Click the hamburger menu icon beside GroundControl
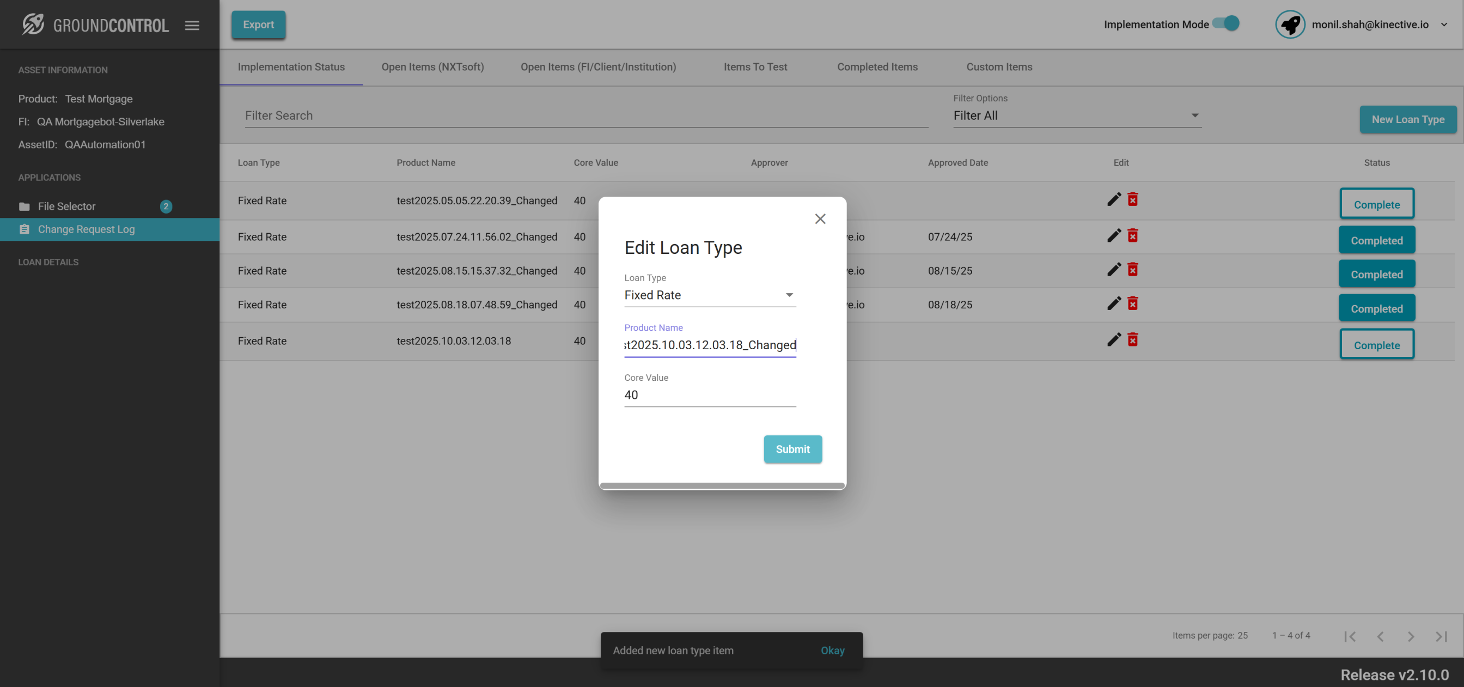The width and height of the screenshot is (1464, 687). click(192, 25)
